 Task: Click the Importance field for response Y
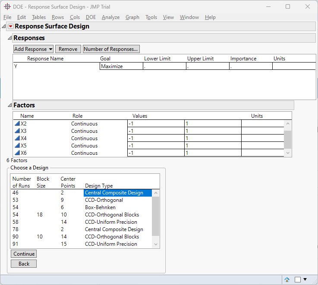251,66
